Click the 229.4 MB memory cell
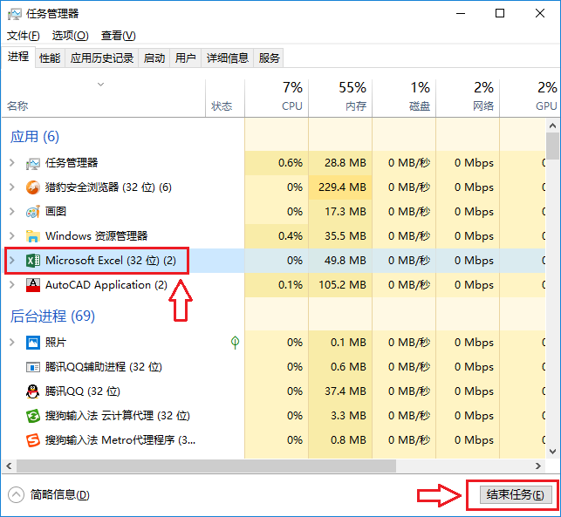Image resolution: width=561 pixels, height=517 pixels. click(x=340, y=187)
